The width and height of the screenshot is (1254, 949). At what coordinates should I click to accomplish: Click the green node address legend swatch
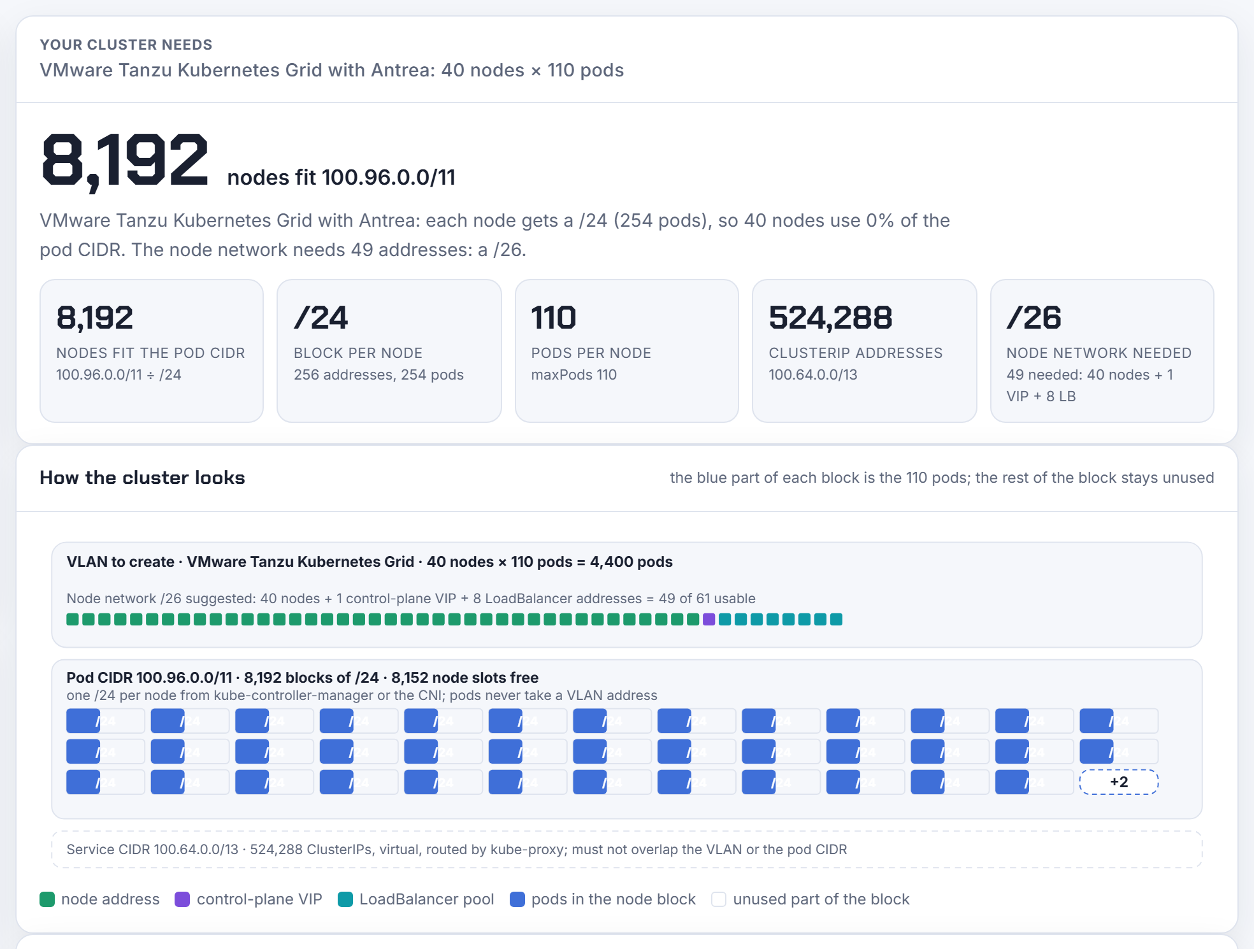(x=47, y=899)
